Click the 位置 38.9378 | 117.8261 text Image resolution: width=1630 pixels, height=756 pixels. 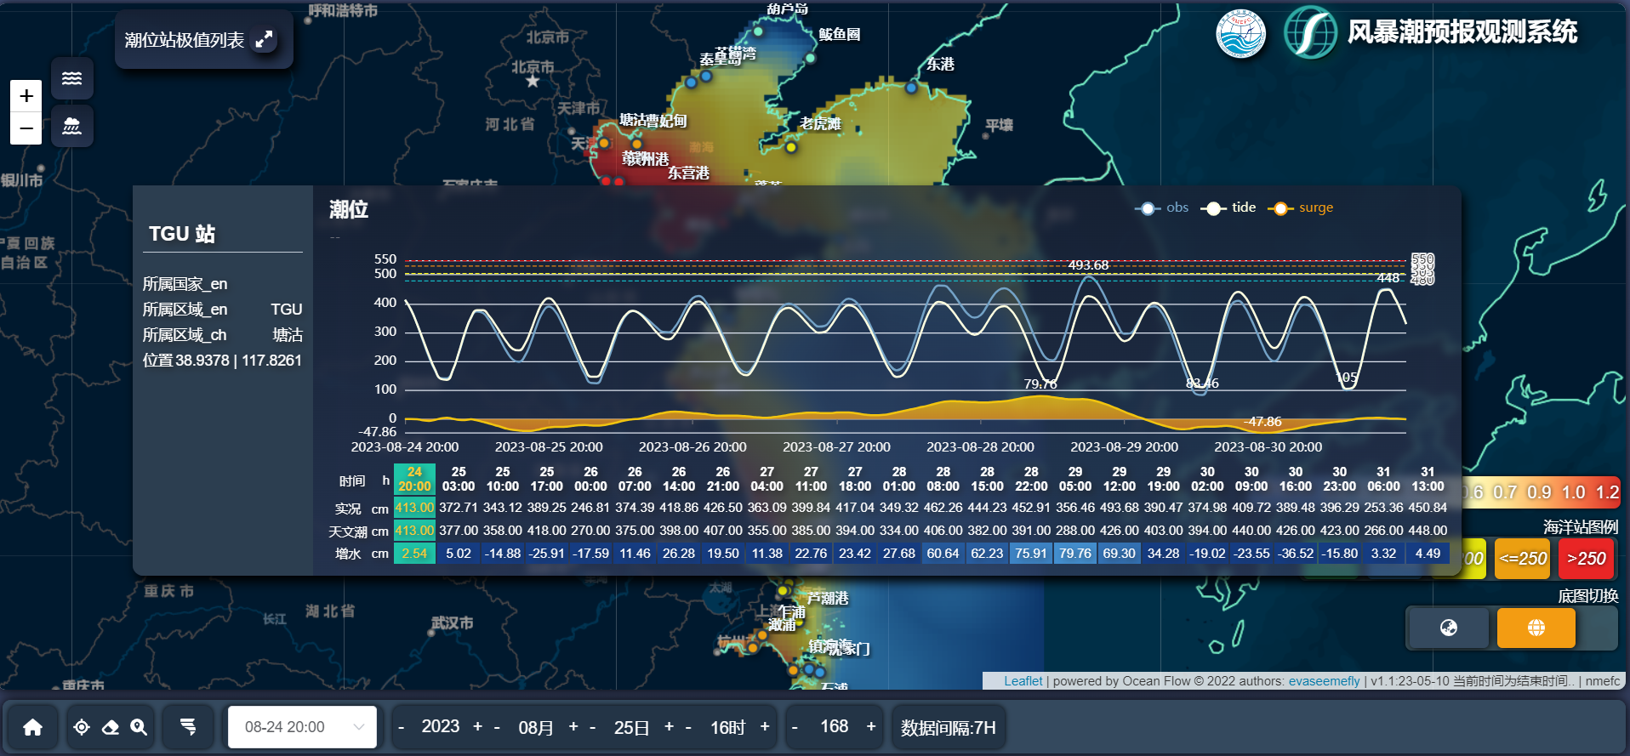[222, 361]
